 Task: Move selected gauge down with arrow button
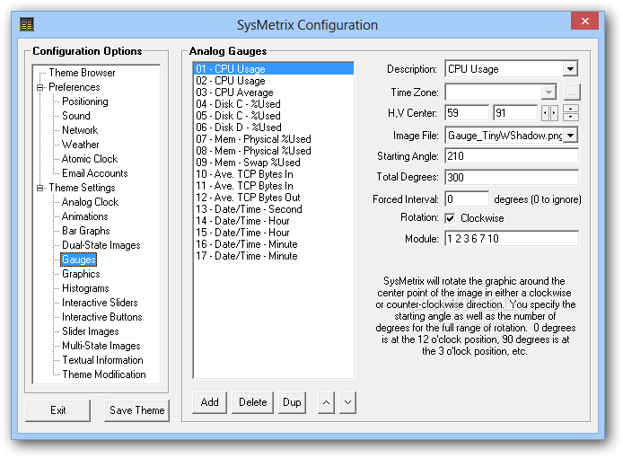[347, 402]
